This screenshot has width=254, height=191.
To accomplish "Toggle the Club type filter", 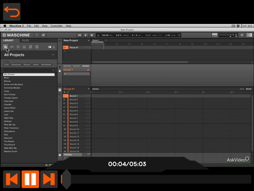I will (x=6, y=64).
